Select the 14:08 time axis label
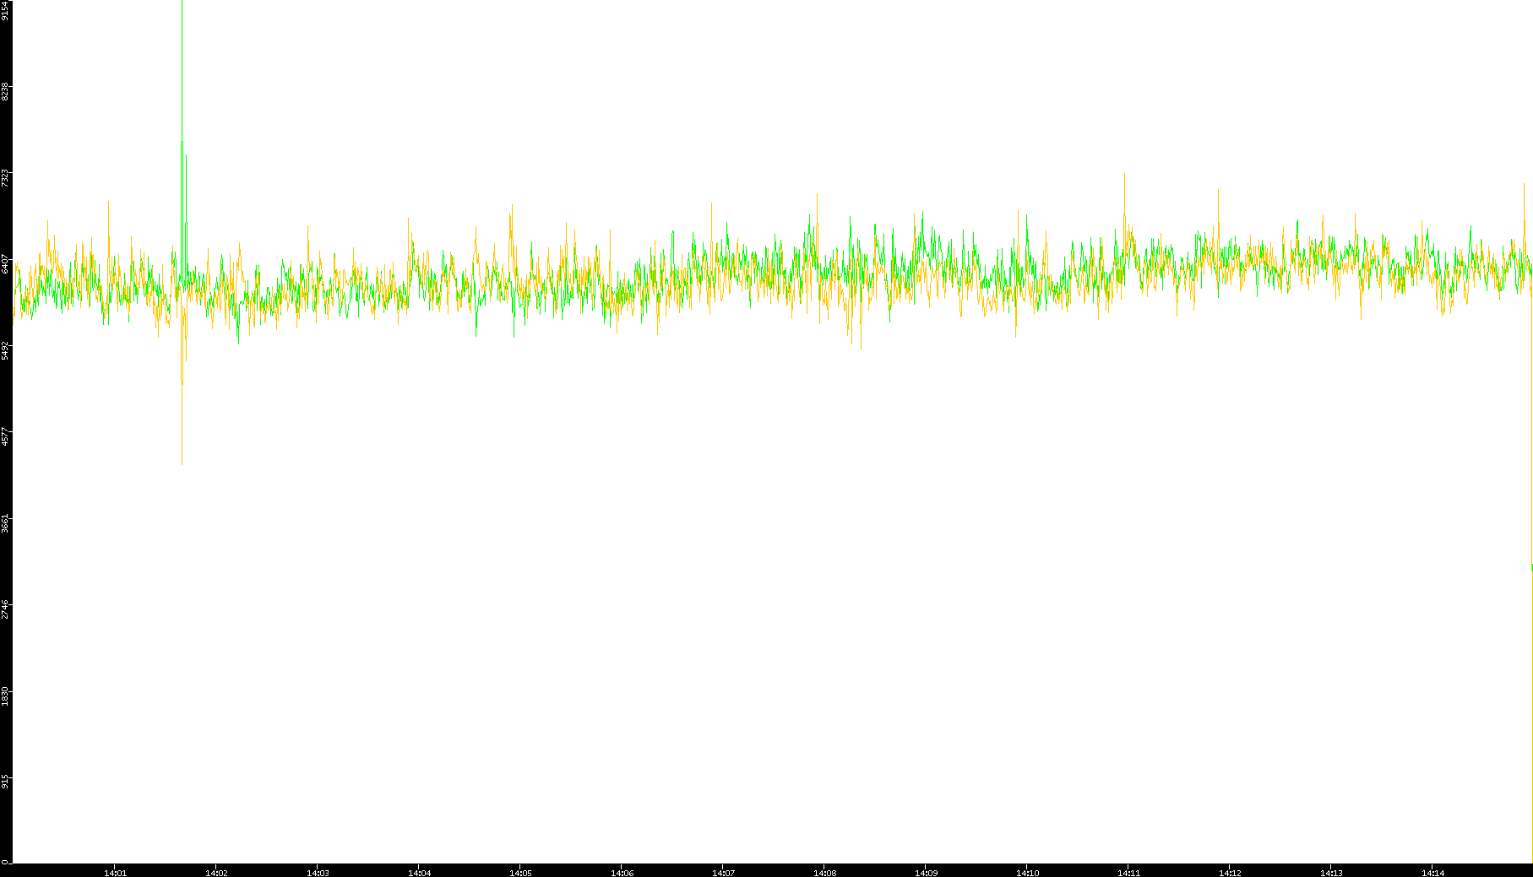The height and width of the screenshot is (877, 1533). 824,872
